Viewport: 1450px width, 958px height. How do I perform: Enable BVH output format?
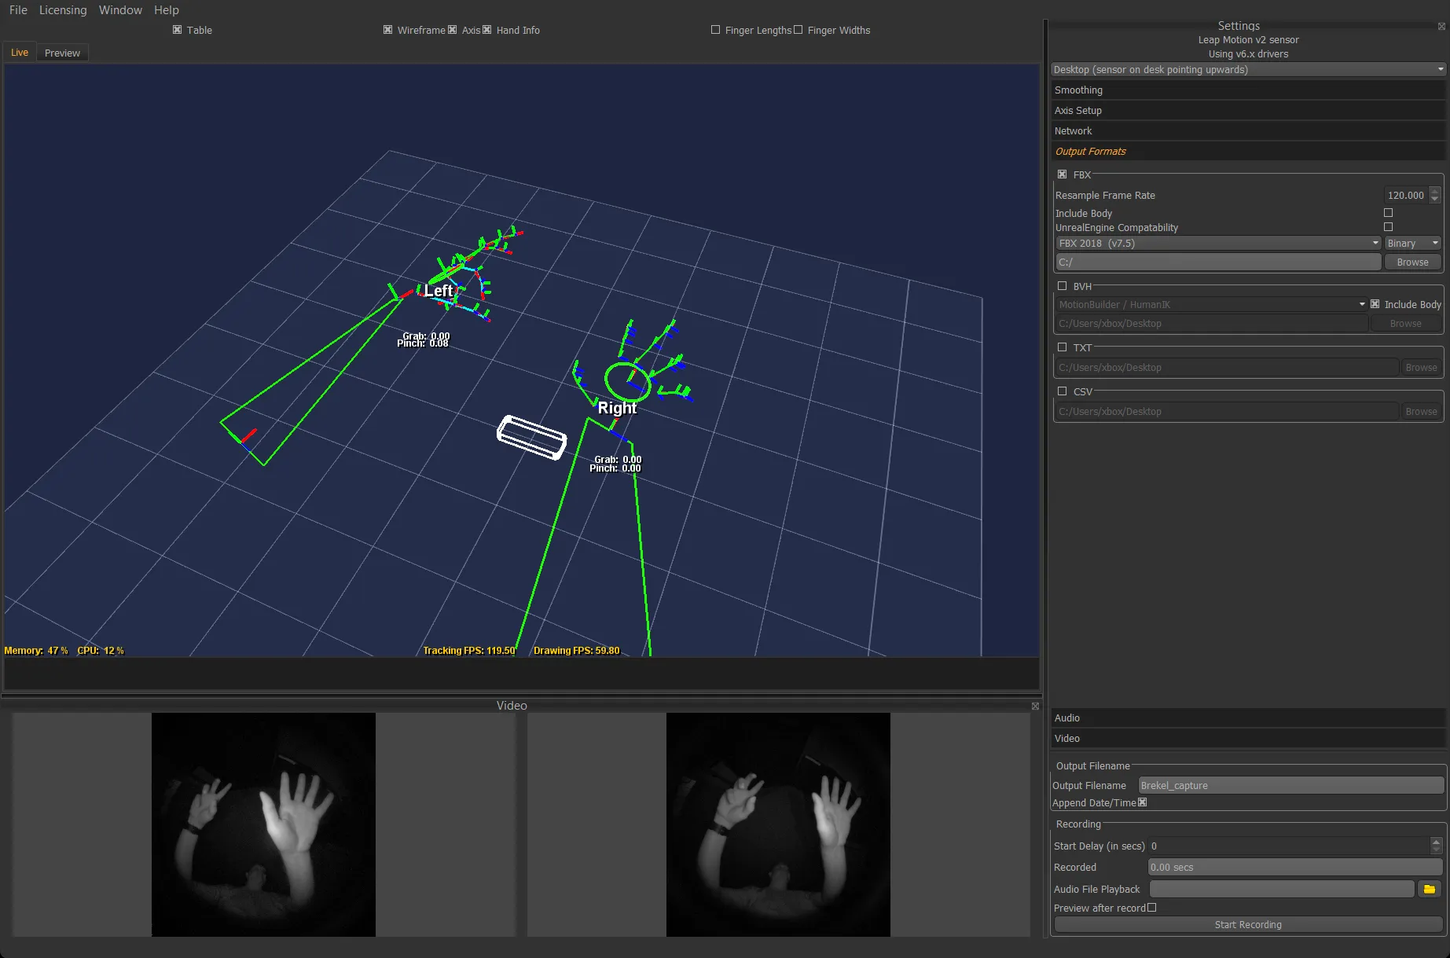coord(1062,286)
